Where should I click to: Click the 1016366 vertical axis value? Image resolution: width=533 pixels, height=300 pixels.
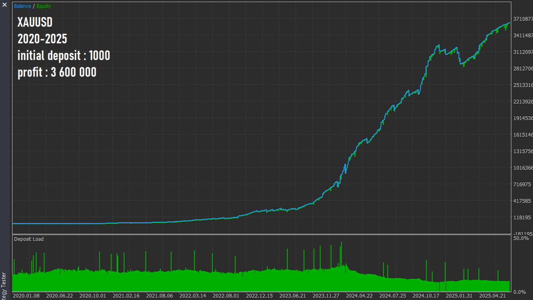[523, 168]
